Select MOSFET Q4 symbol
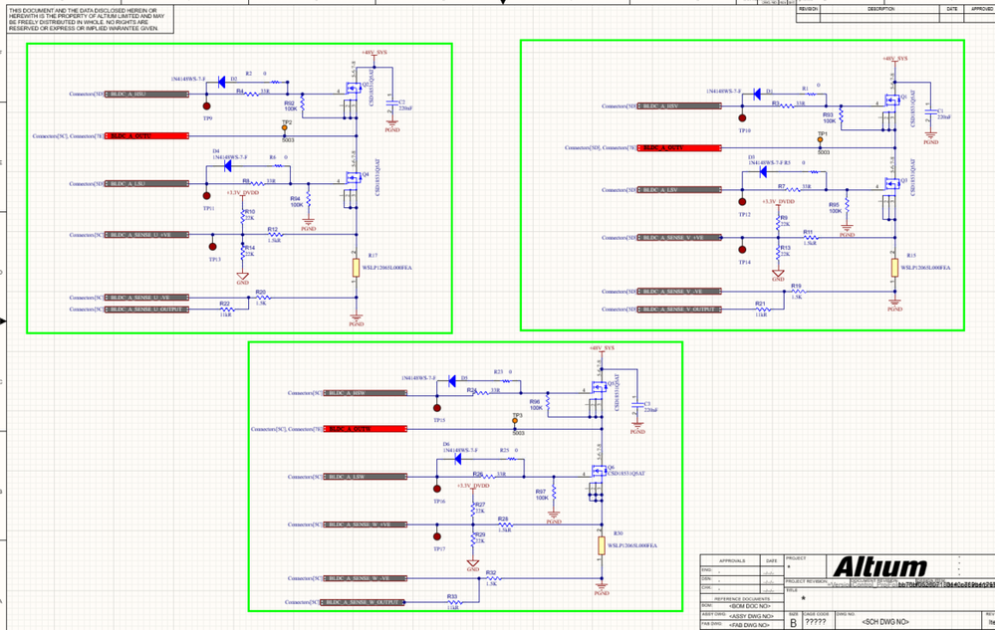 [353, 177]
